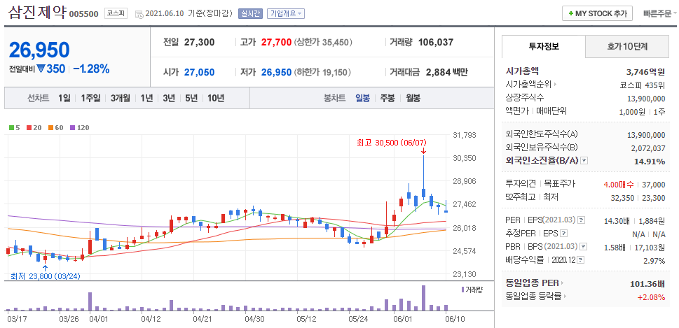Click the -1.28% change percentage

tap(91, 69)
